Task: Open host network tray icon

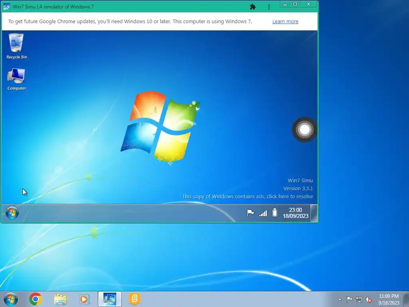Action: (359, 300)
